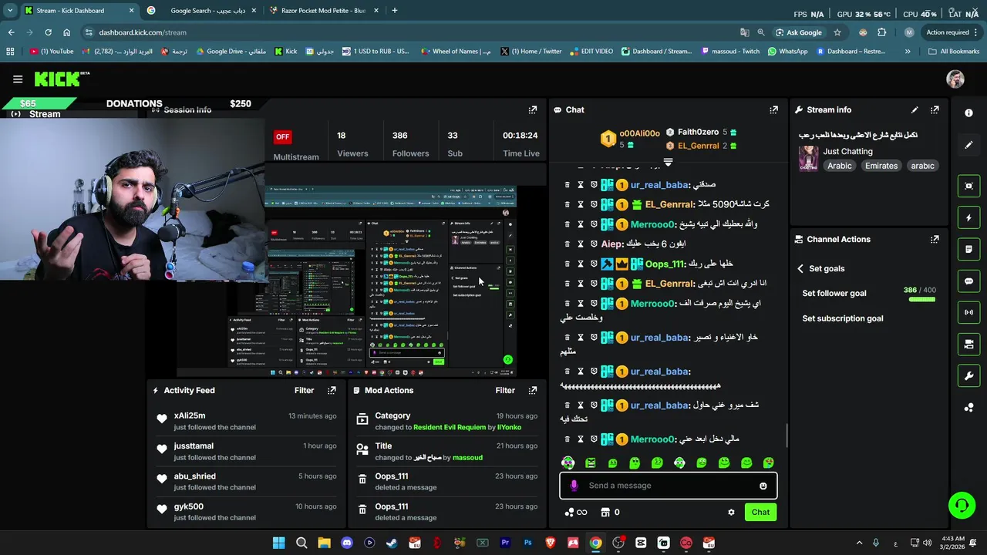Go back using the Set goals chevron

(x=800, y=269)
